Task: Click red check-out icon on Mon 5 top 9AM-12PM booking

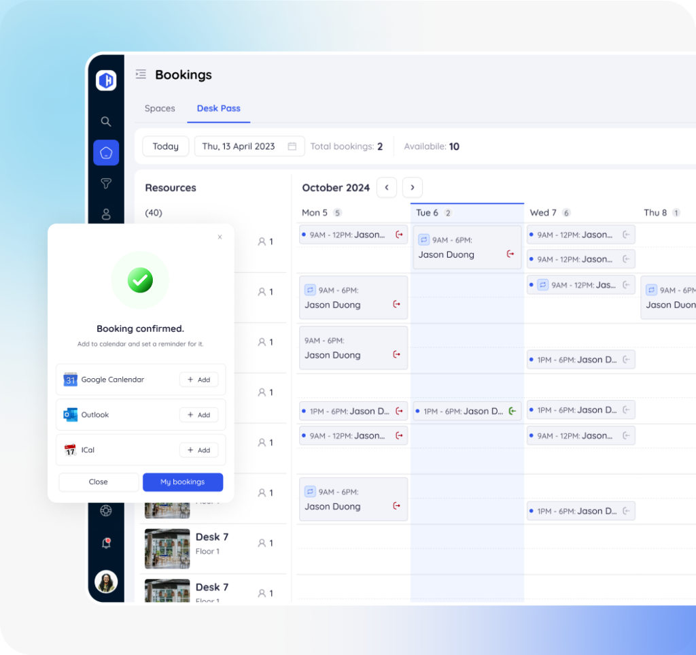Action: pyautogui.click(x=399, y=235)
